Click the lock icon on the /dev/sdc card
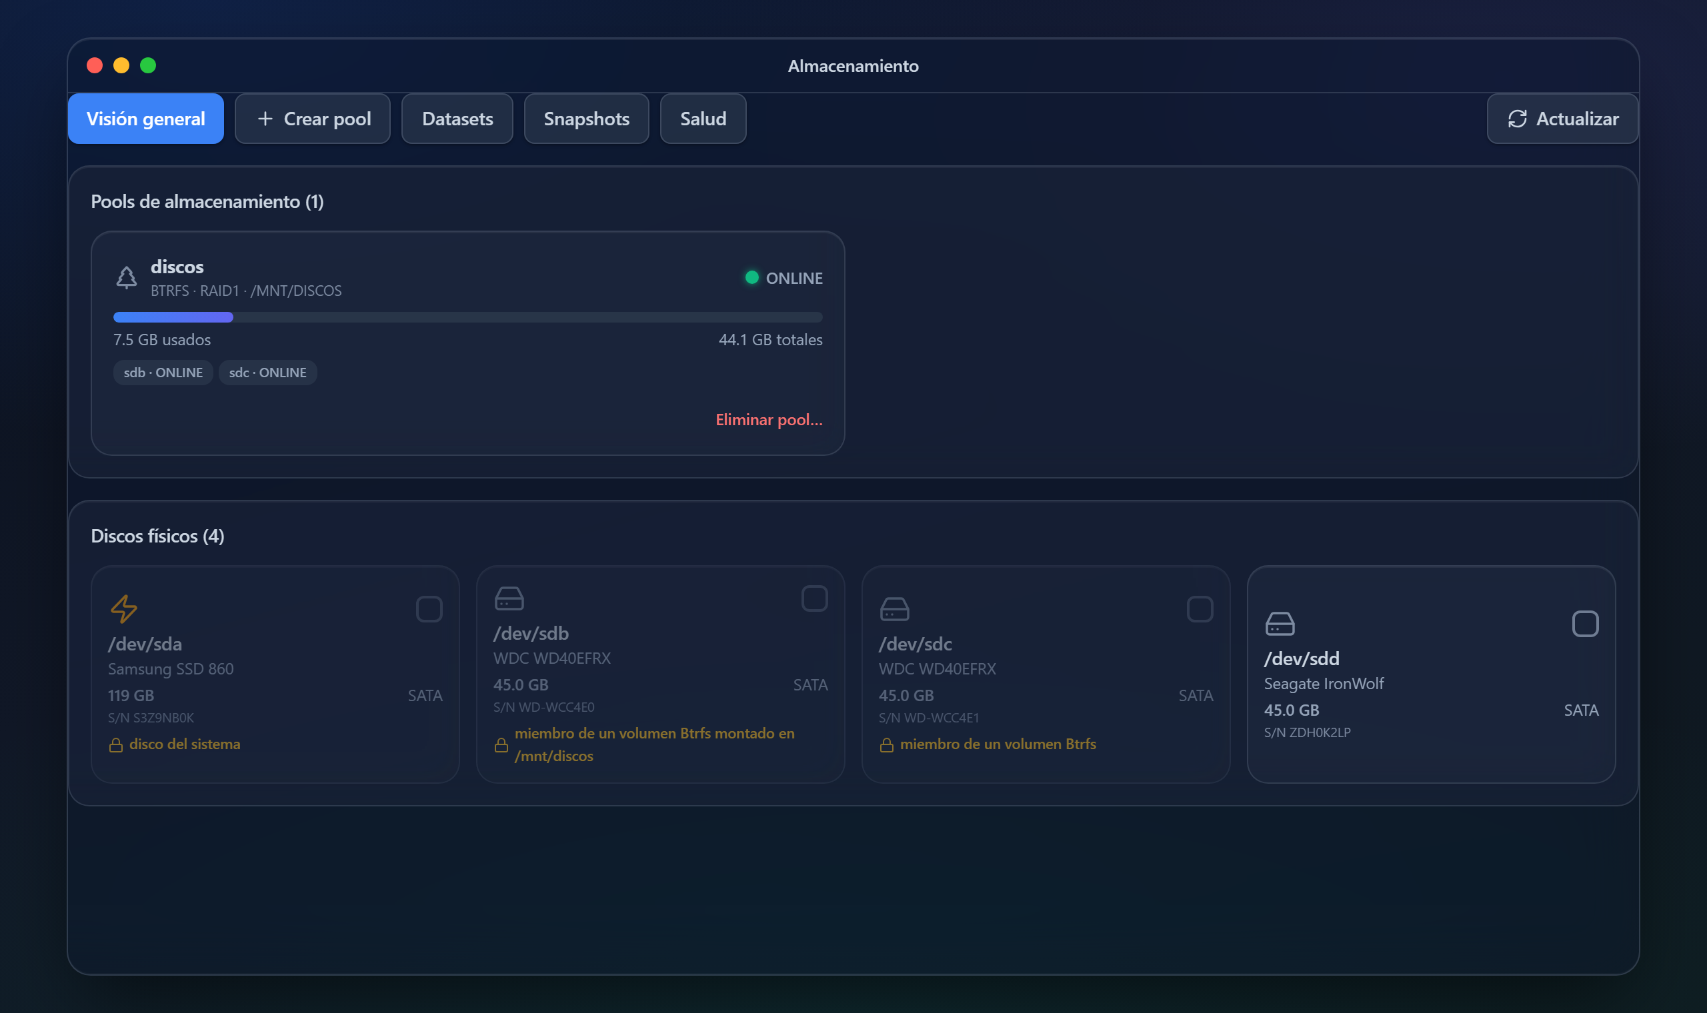The image size is (1707, 1013). pyautogui.click(x=886, y=744)
